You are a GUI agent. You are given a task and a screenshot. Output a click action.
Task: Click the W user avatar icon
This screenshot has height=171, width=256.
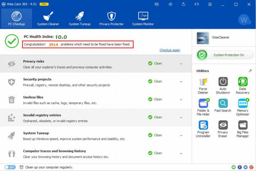tap(244, 20)
